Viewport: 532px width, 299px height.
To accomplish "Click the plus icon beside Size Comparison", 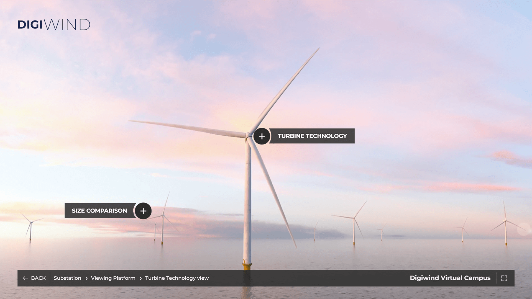I will pyautogui.click(x=143, y=211).
